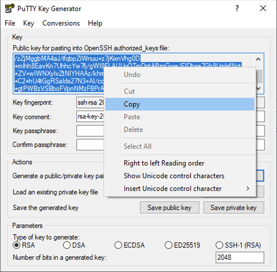
Task: Select the RSA key type
Action: click(x=16, y=245)
